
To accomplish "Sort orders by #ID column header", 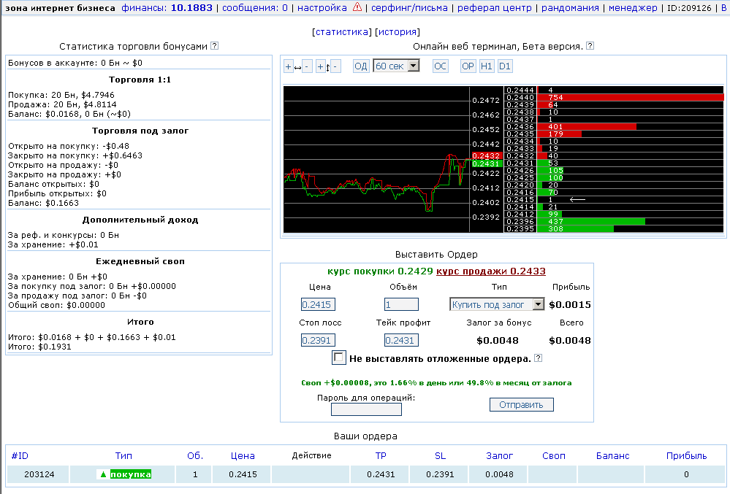I will pyautogui.click(x=20, y=456).
